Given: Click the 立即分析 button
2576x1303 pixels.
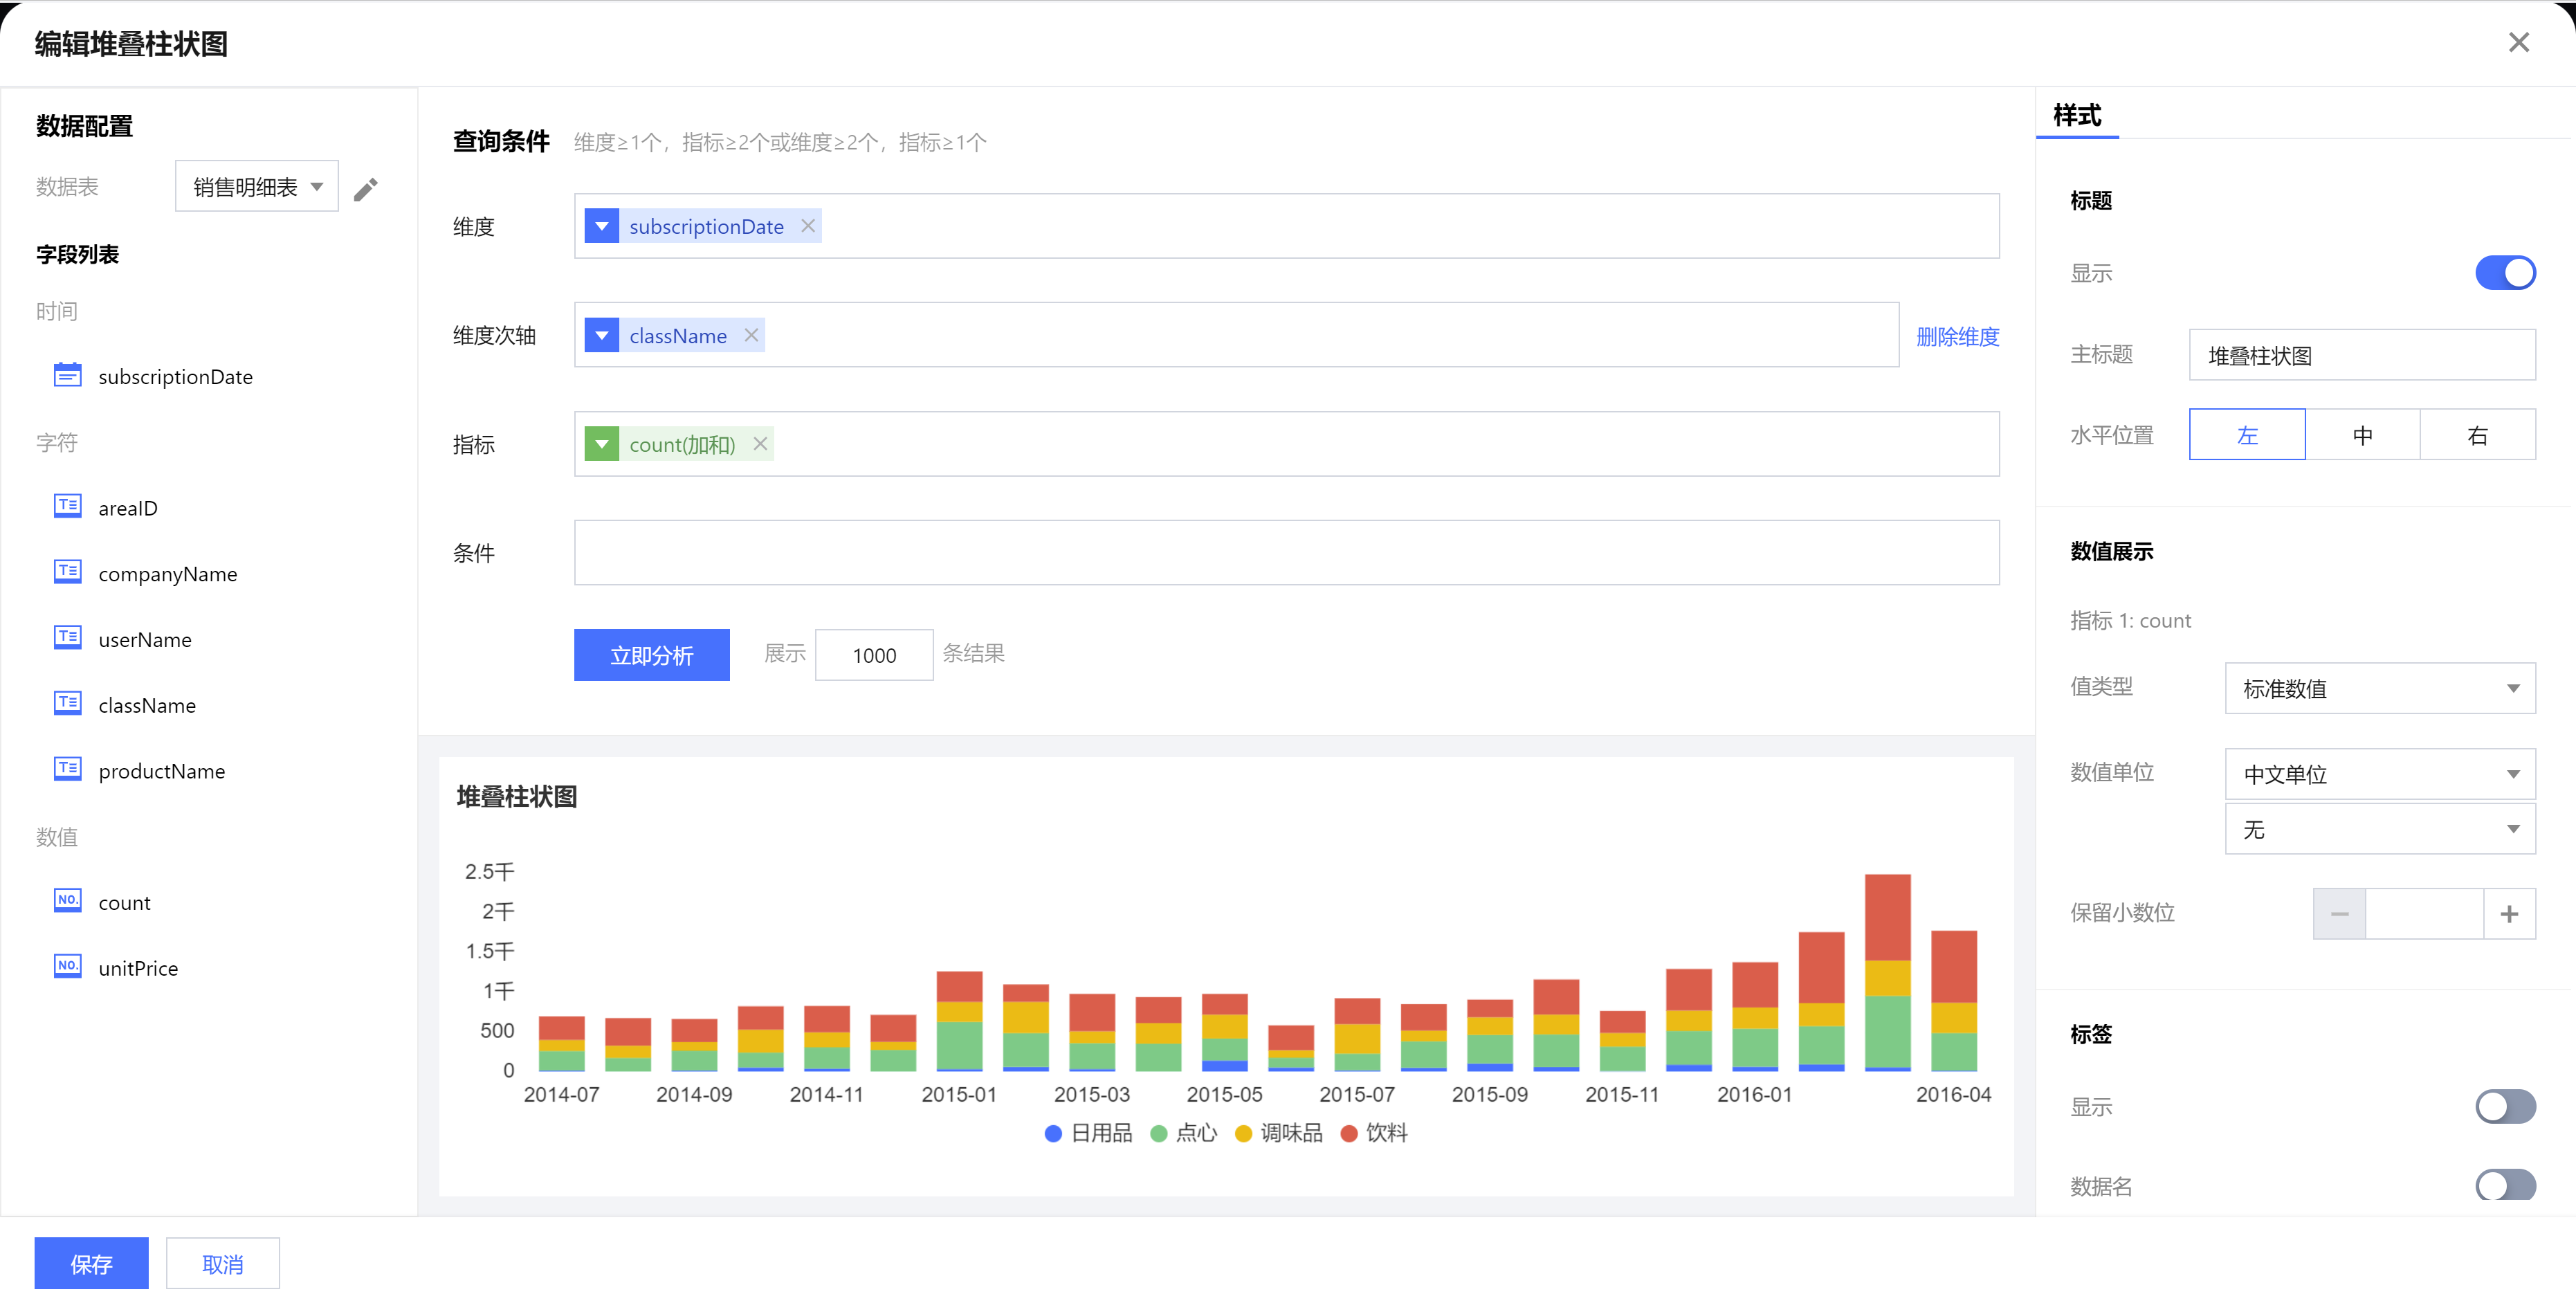Looking at the screenshot, I should pos(651,655).
